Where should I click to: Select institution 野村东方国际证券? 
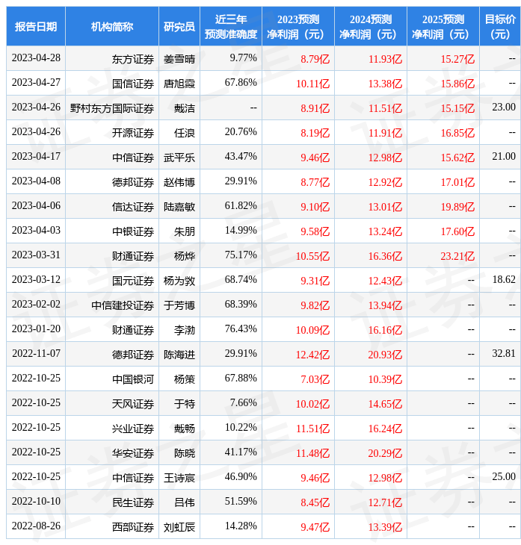coord(111,108)
